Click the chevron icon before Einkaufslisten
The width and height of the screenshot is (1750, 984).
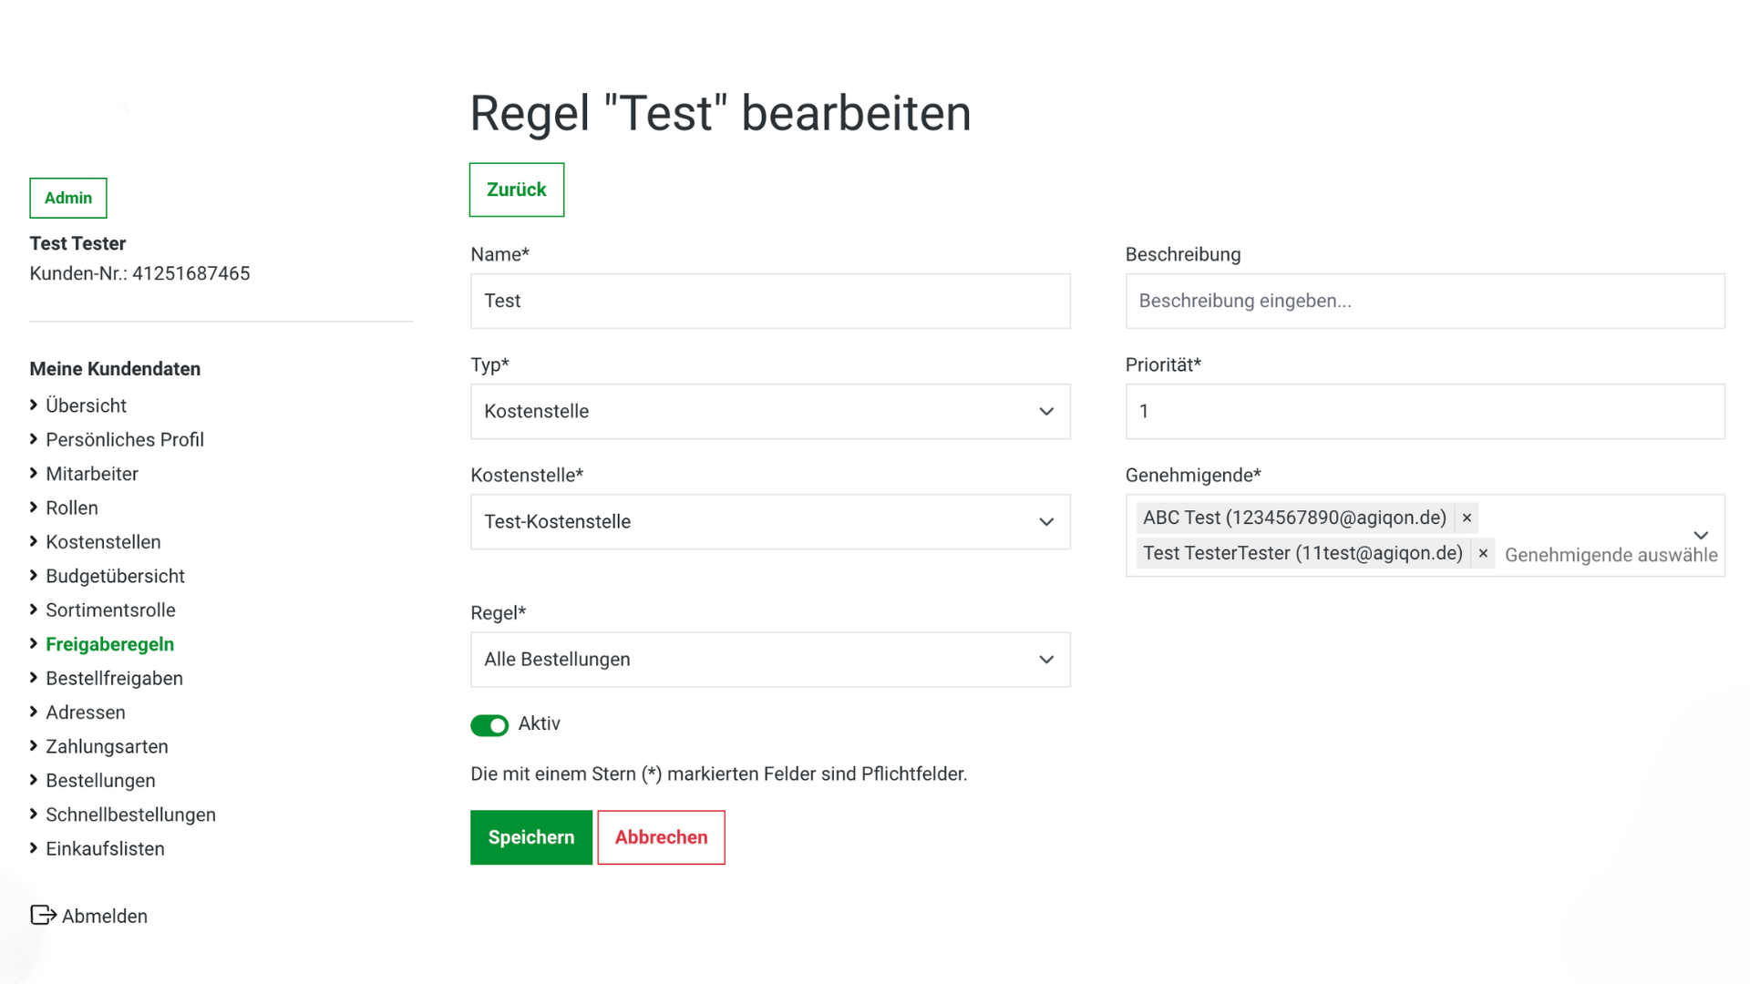point(34,848)
